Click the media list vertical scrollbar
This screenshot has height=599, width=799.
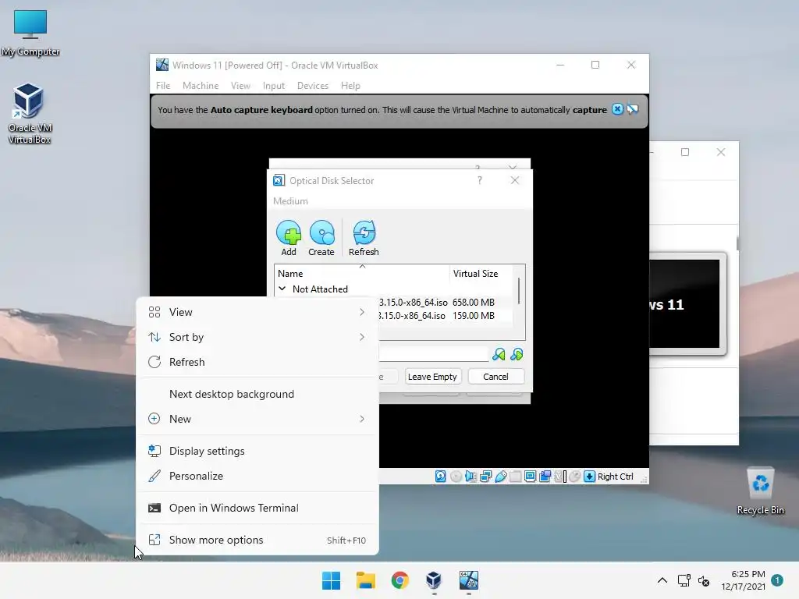(519, 290)
